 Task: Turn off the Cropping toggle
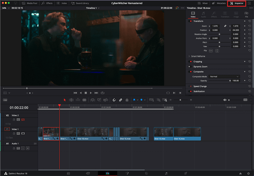click(190, 62)
